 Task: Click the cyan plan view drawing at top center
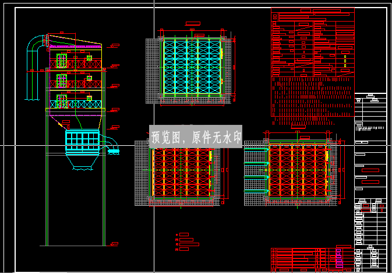192,67
